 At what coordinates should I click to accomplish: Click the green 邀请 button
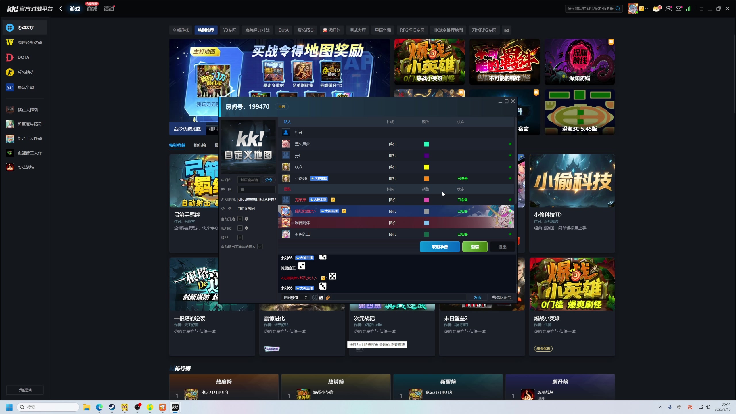coord(475,247)
